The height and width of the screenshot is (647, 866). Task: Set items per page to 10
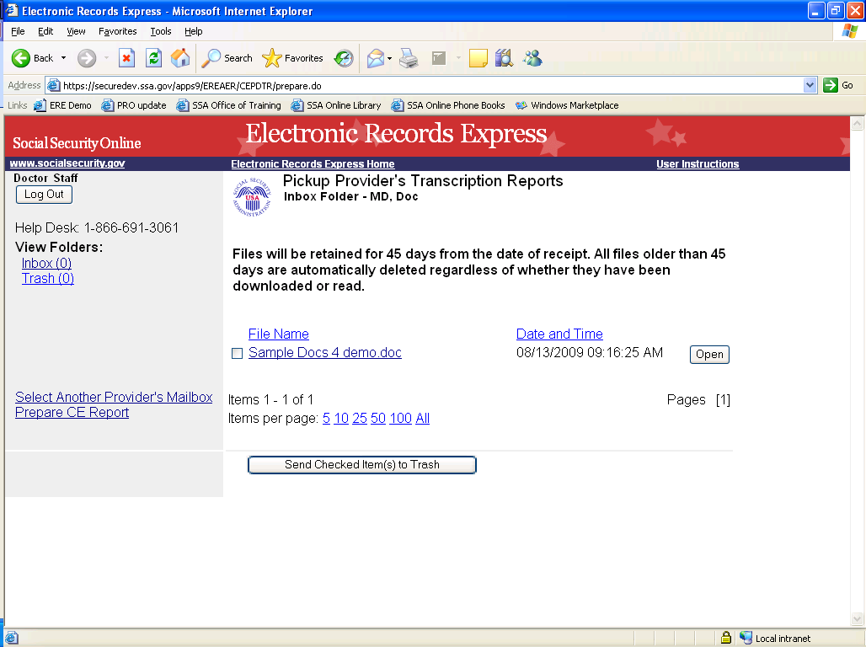tap(341, 418)
